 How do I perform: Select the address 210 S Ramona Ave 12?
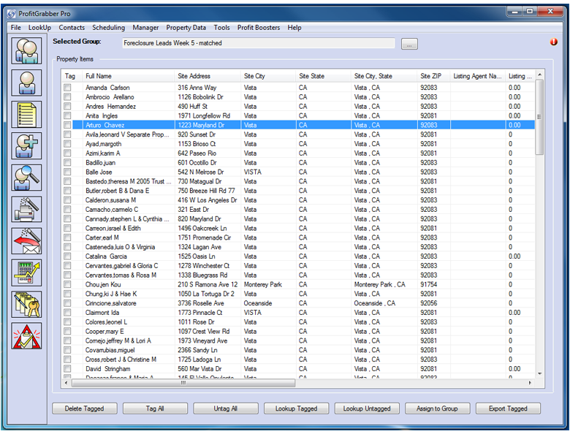208,284
